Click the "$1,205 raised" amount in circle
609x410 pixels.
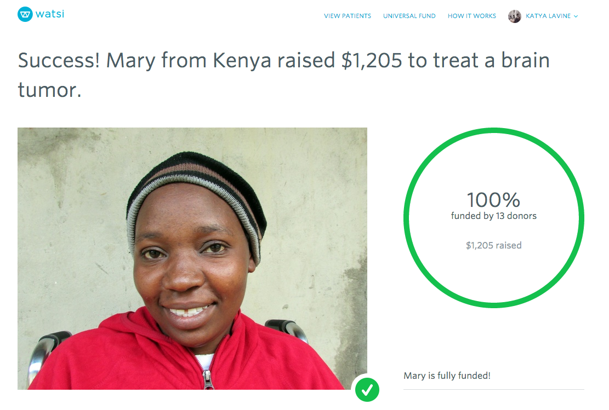493,245
